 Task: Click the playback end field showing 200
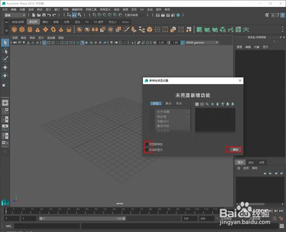[x=207, y=218]
